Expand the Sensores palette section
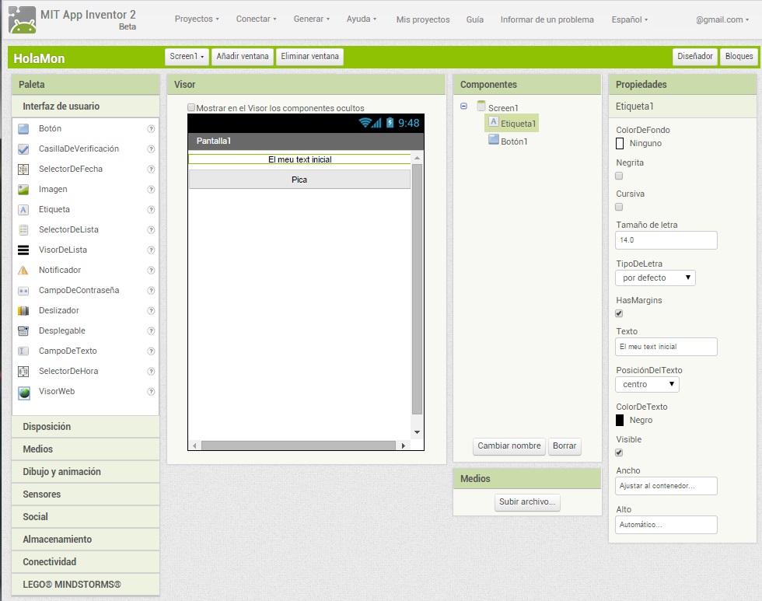 86,494
